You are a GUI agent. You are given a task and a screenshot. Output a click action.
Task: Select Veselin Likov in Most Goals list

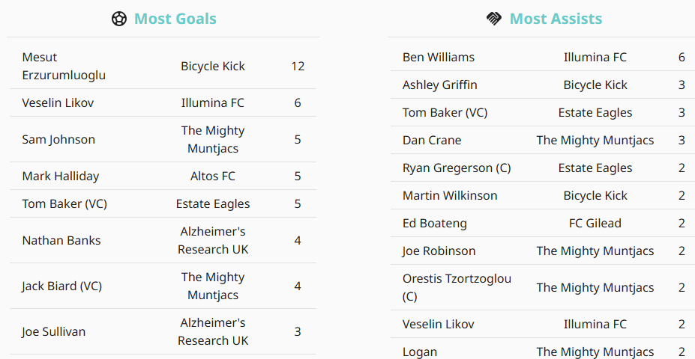(x=58, y=102)
